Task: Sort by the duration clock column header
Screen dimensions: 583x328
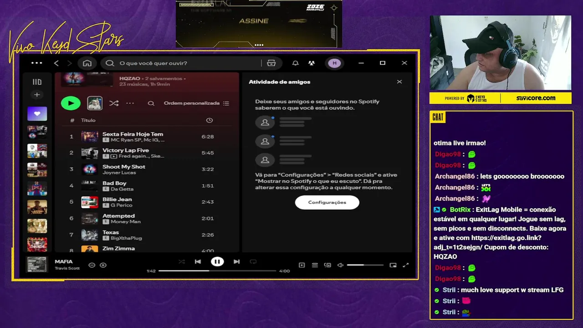Action: click(210, 120)
